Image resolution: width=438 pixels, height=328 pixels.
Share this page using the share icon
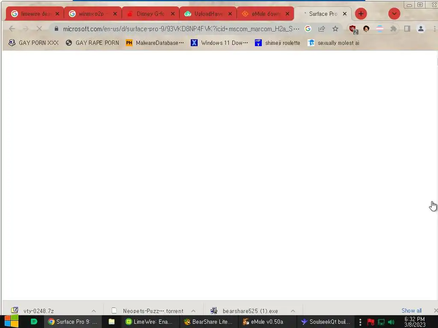tap(322, 29)
